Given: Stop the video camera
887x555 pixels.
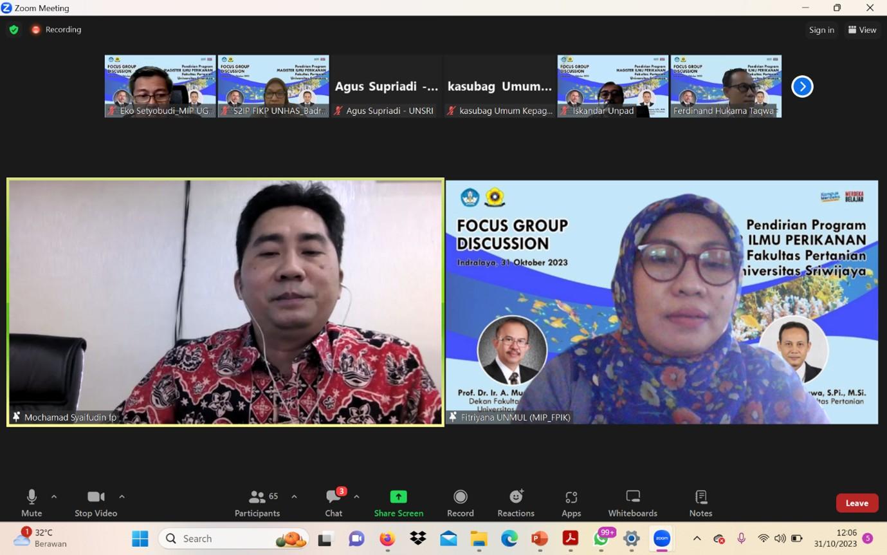Looking at the screenshot, I should pos(96,503).
